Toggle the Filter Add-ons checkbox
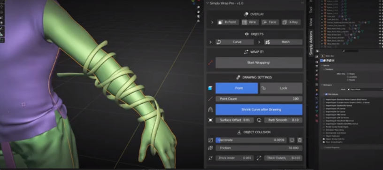 [x=326, y=94]
